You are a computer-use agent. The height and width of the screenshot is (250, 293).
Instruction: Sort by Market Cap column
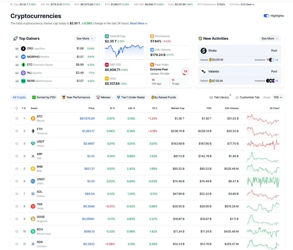pos(178,108)
